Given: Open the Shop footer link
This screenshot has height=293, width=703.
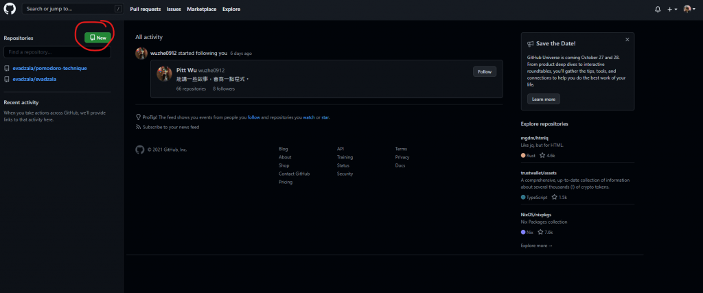Looking at the screenshot, I should [284, 165].
